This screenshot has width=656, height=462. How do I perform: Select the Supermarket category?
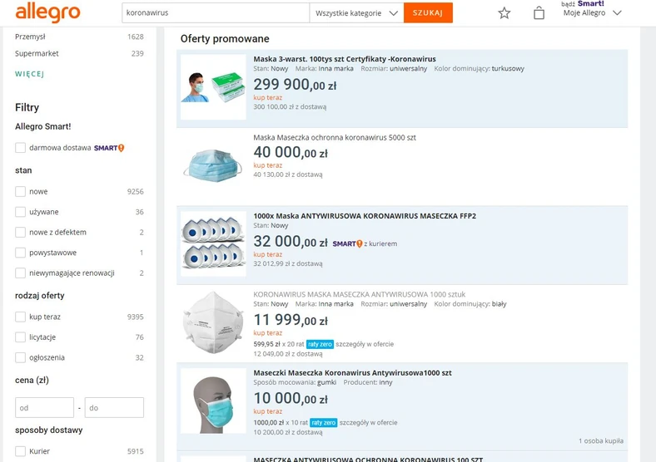point(37,53)
